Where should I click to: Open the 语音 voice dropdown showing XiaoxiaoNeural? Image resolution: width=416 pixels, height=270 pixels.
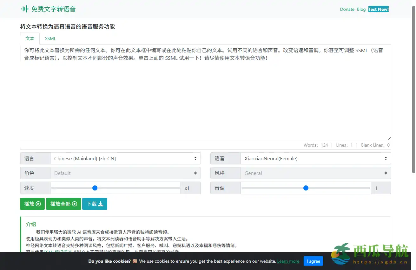click(x=316, y=158)
